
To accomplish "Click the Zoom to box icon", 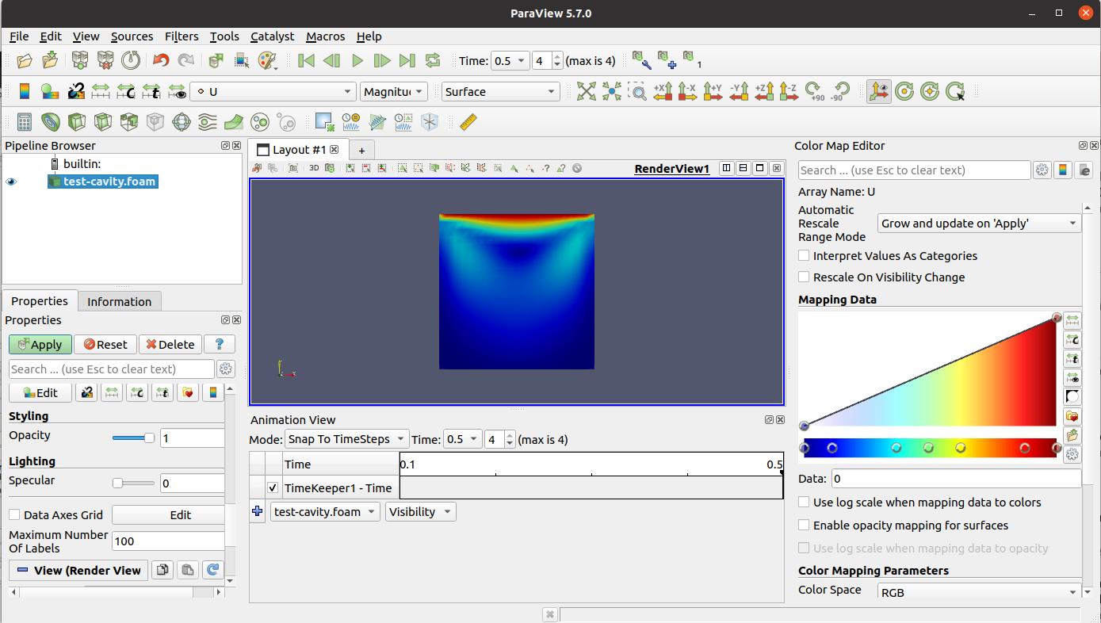I will pos(637,92).
